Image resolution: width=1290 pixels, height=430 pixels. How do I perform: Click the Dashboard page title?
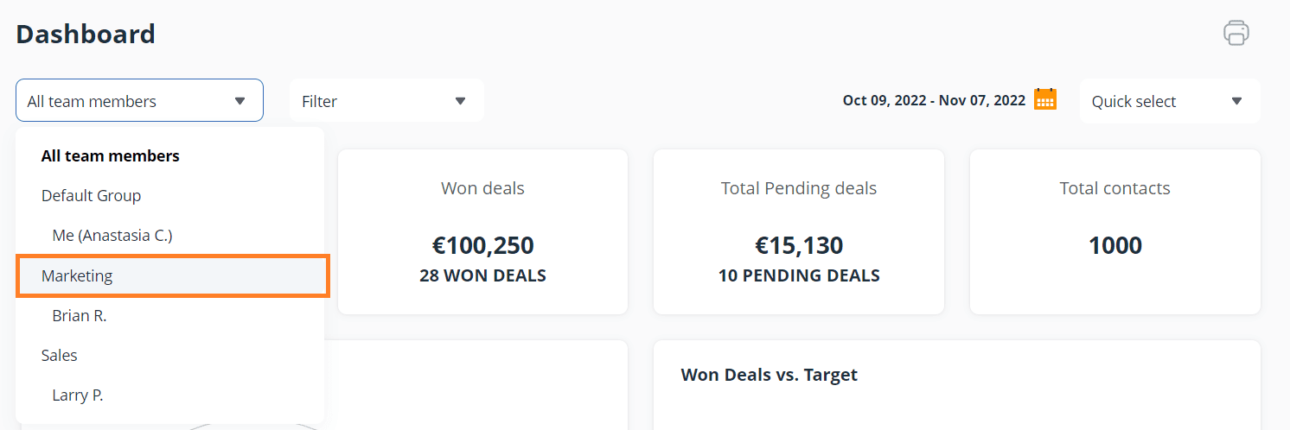click(x=86, y=34)
